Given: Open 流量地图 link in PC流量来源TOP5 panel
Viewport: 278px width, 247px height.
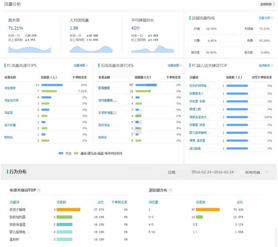Looking at the screenshot, I should pyautogui.click(x=80, y=66).
